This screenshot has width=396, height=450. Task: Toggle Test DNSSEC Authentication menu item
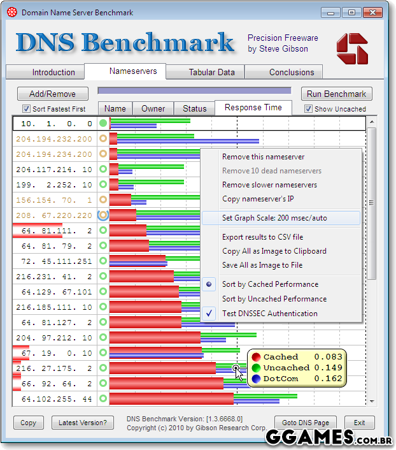point(269,314)
